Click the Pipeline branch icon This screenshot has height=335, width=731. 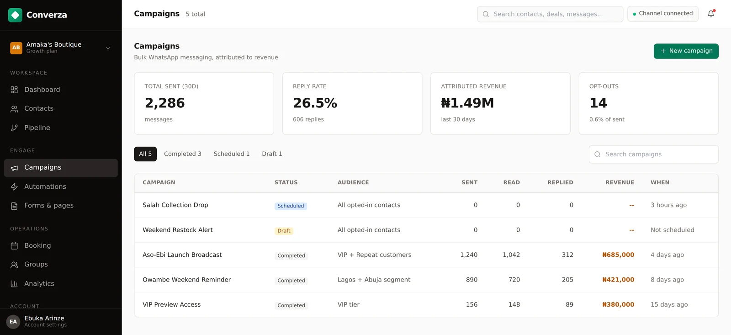pyautogui.click(x=14, y=128)
